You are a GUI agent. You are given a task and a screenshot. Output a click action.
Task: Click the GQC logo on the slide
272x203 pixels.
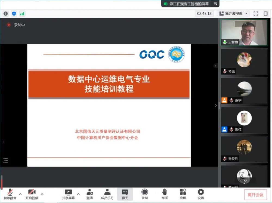(152, 54)
